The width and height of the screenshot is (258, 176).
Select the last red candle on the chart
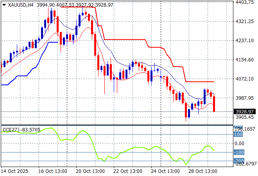tap(215, 104)
